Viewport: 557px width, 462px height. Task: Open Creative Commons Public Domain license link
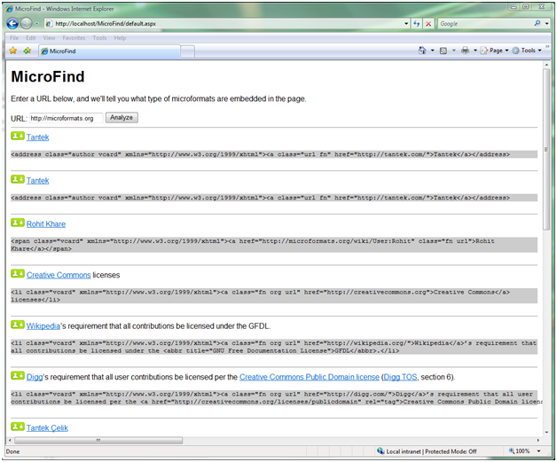(x=310, y=377)
